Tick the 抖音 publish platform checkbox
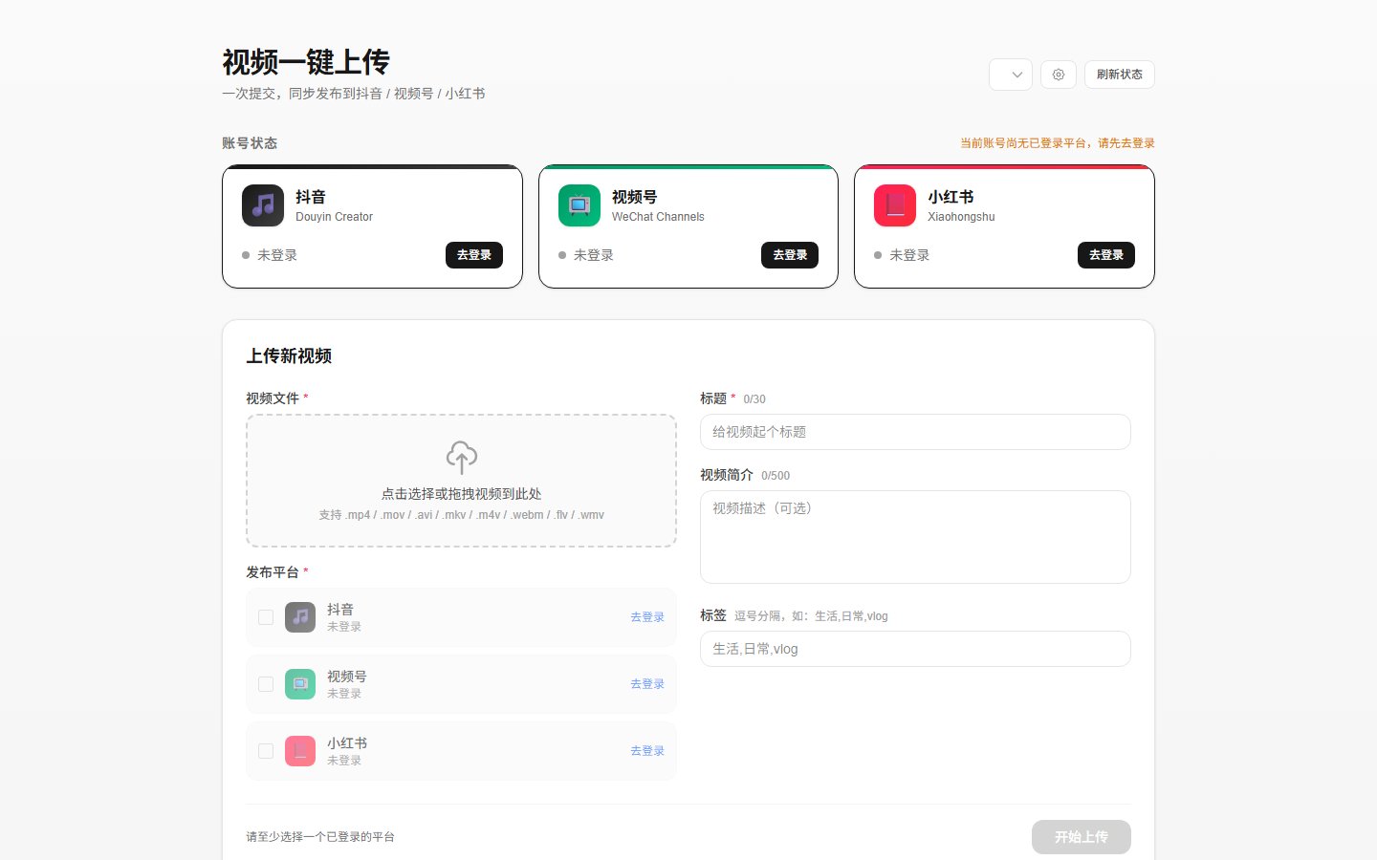The height and width of the screenshot is (860, 1377). click(x=266, y=617)
